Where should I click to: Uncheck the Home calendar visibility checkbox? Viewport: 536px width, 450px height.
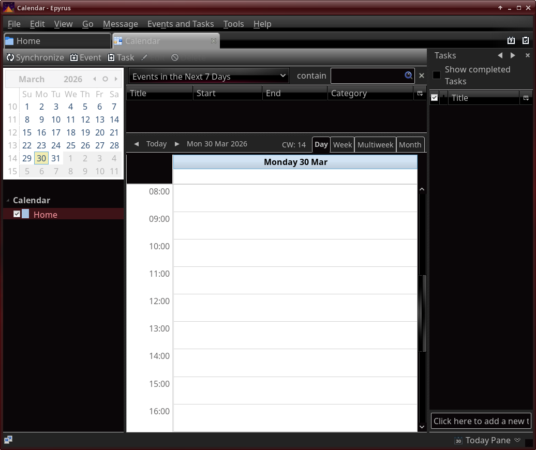17,214
